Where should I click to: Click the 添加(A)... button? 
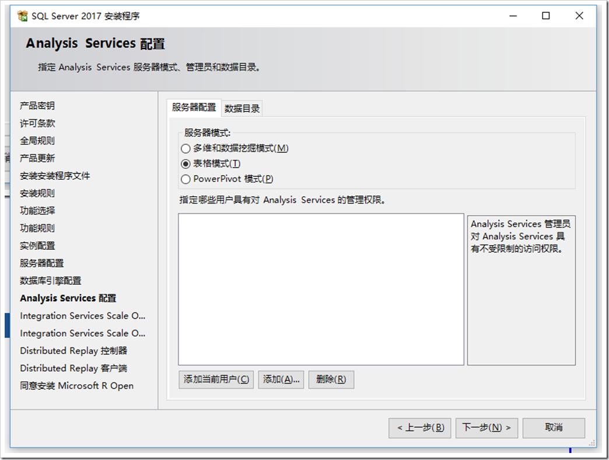[281, 379]
